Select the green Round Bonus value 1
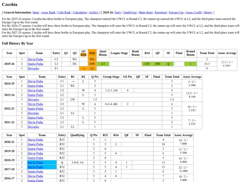Screen dimensions: 243x182 tap(190, 64)
